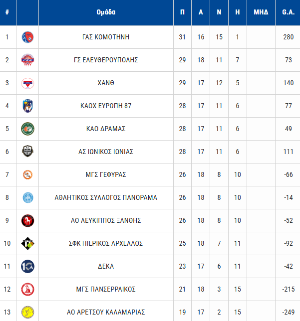Sort by the Ομάδα column header
The image size is (300, 321).
pos(106,12)
